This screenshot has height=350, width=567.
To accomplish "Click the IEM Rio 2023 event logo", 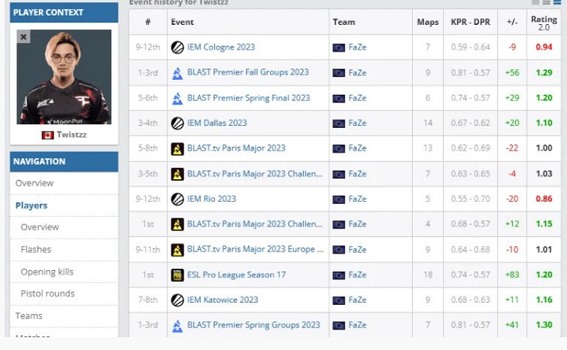I will tap(177, 199).
